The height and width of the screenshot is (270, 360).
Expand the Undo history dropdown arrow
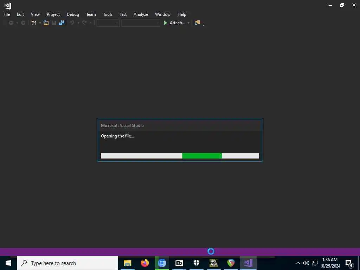click(78, 23)
